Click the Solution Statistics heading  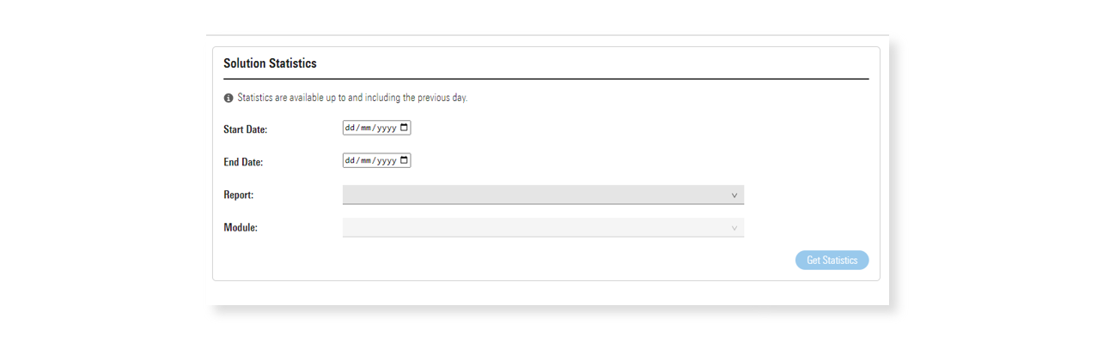coord(270,63)
